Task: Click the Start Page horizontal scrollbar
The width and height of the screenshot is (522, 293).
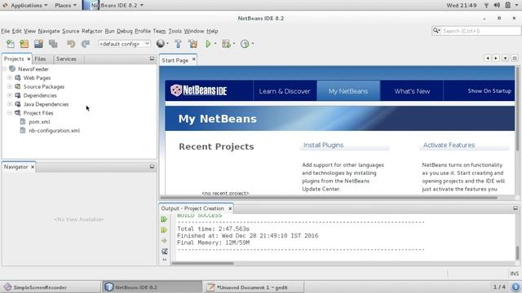Action: [329, 197]
